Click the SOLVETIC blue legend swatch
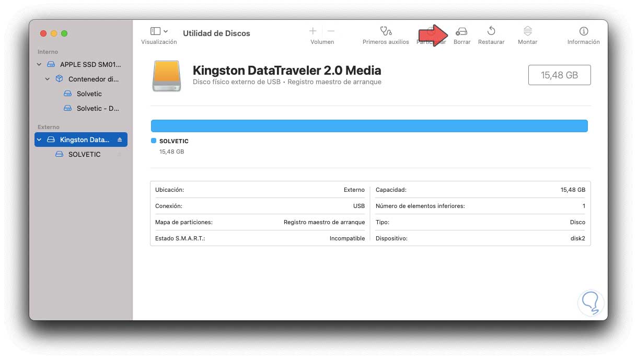 pos(154,141)
